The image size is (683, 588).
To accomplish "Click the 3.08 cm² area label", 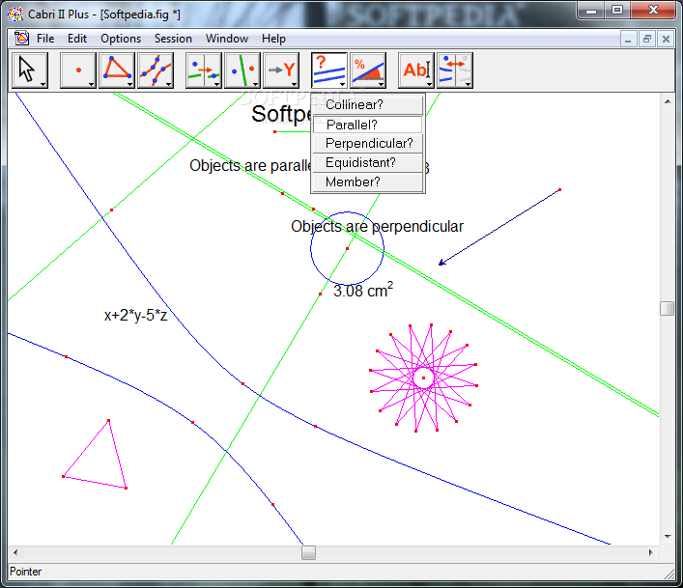I will (x=363, y=291).
